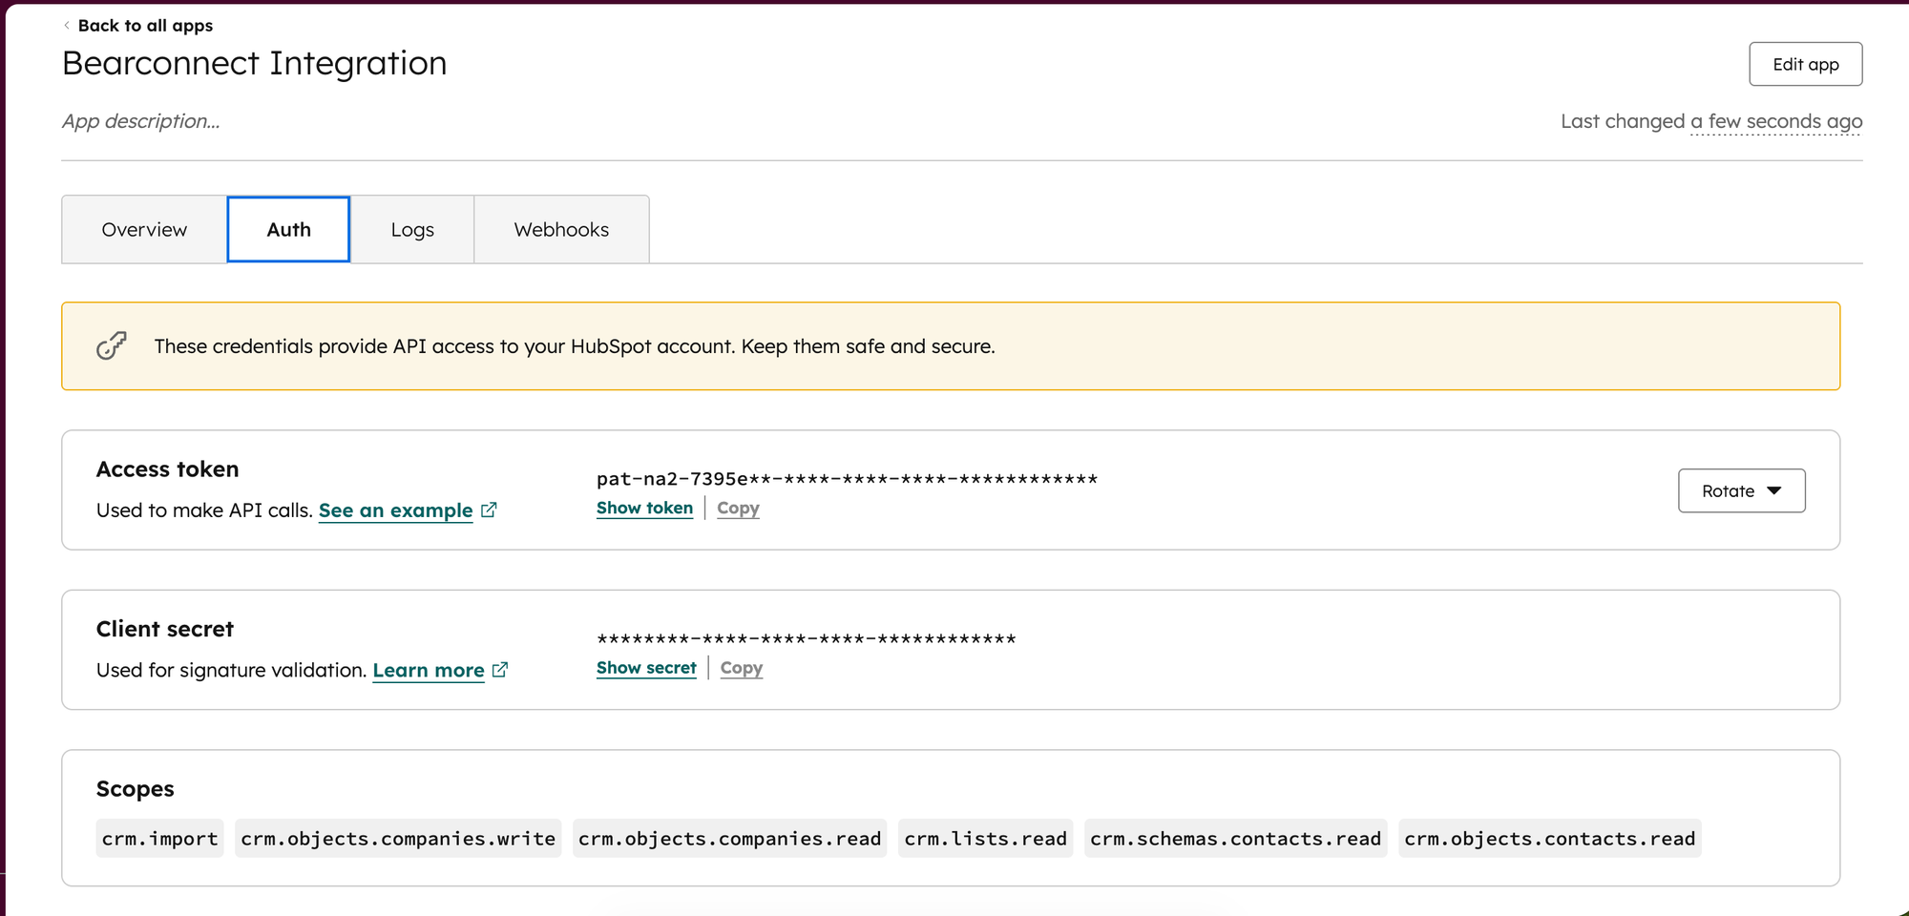
Task: Go to the Webhooks tab
Action: [x=561, y=230]
